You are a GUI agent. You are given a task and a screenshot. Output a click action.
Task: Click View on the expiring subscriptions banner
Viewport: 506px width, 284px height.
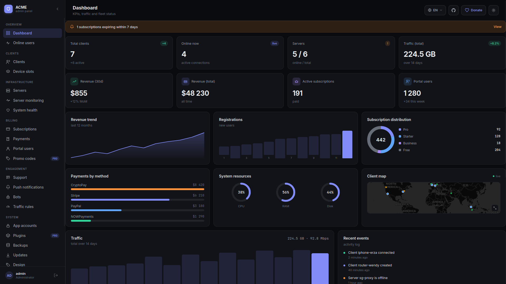click(497, 27)
